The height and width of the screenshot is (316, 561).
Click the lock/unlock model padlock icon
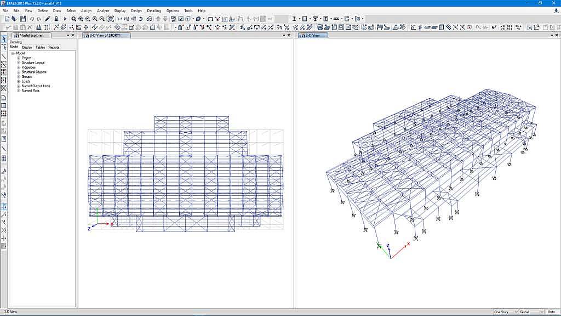[56, 19]
